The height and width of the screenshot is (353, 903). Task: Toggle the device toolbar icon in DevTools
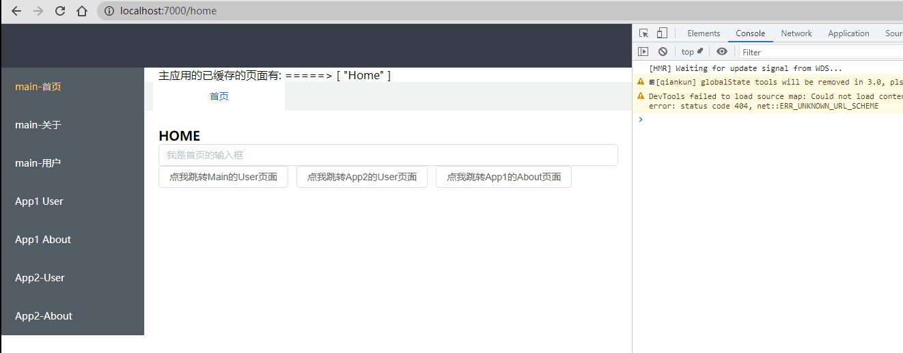(x=661, y=33)
